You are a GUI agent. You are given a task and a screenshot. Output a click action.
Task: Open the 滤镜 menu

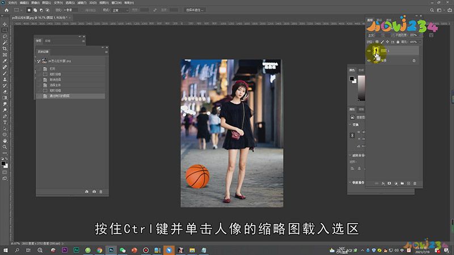coord(82,3)
